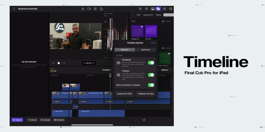Click Expand All Clips button
Viewport: 265px width, 132px height.
click(x=124, y=94)
